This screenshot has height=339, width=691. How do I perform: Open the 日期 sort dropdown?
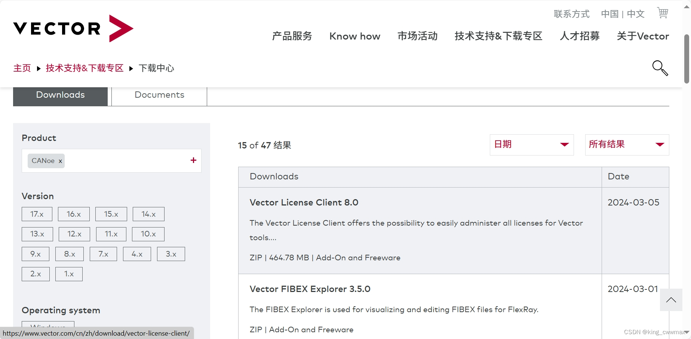[532, 145]
